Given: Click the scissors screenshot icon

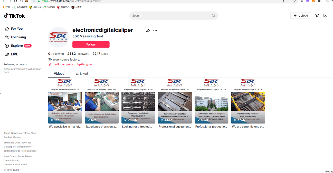Looking at the screenshot, I should click(302, 1).
